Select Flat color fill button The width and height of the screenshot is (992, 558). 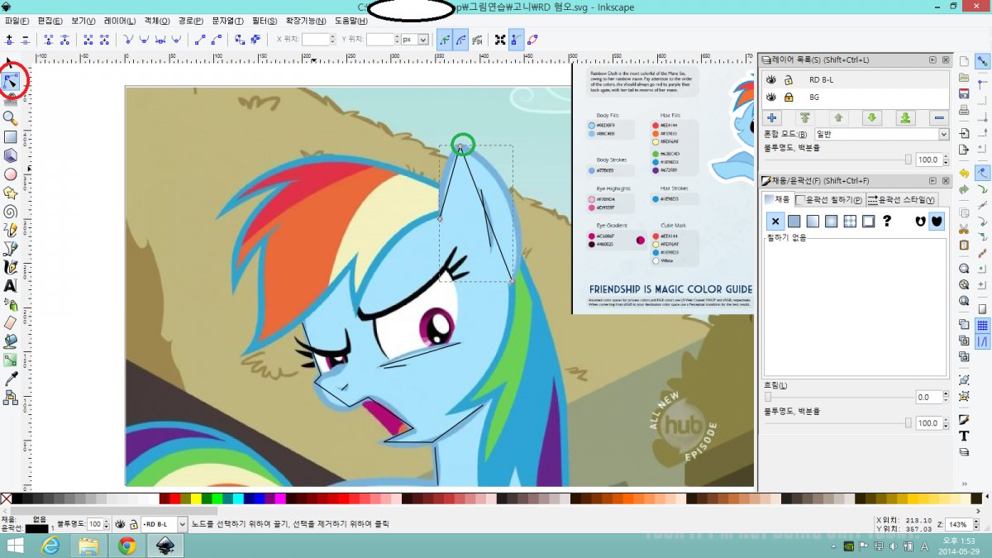[x=794, y=221]
